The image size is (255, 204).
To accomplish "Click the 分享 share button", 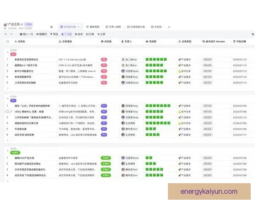I will tap(101, 34).
